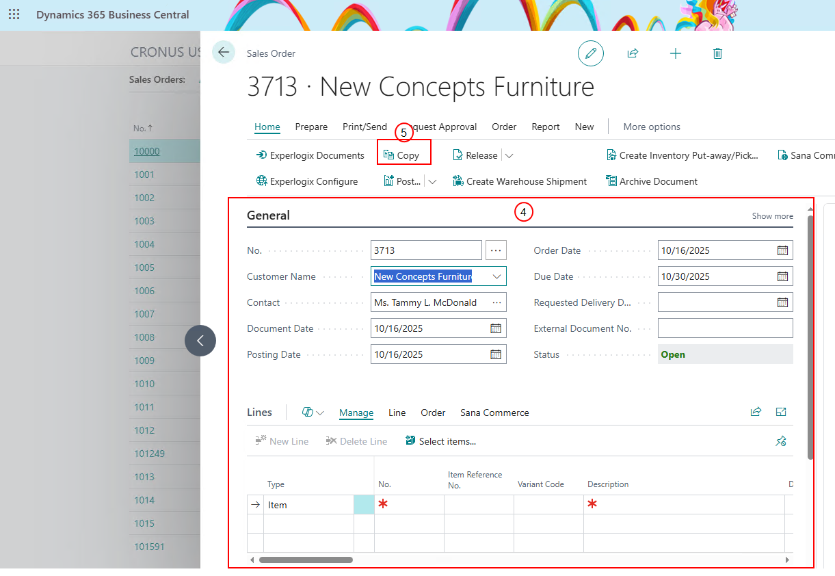This screenshot has width=835, height=576.
Task: Open the app launcher waffle menu
Action: tap(14, 14)
